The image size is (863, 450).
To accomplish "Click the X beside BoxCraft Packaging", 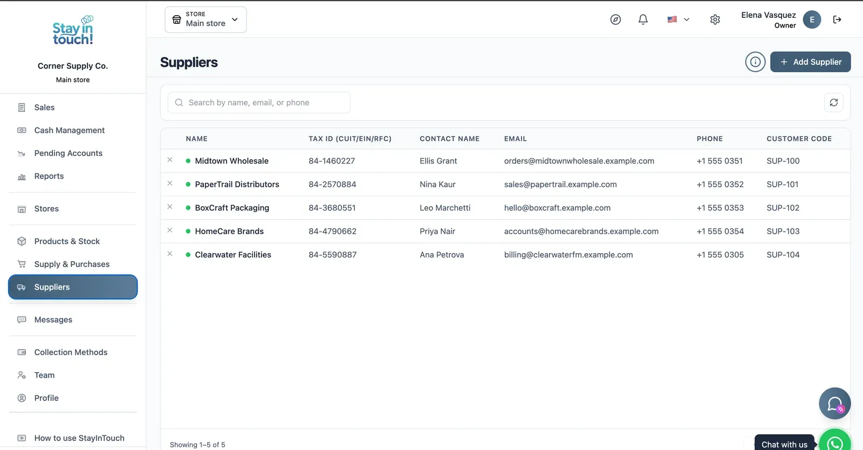I will click(x=170, y=207).
